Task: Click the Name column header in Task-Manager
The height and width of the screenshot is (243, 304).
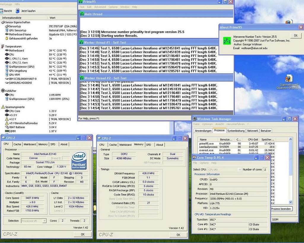Action: pos(208,140)
